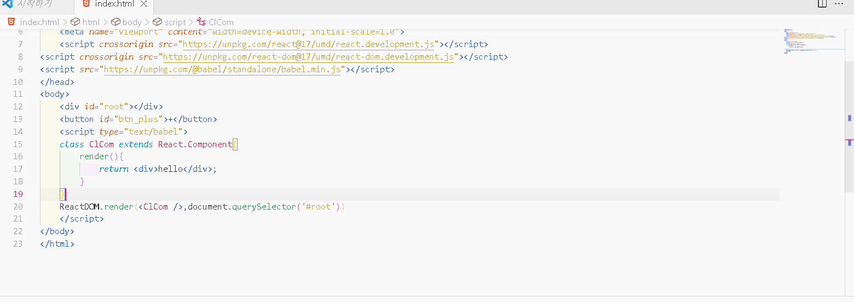The height and width of the screenshot is (302, 854).
Task: Close the index.html tab
Action: [143, 4]
